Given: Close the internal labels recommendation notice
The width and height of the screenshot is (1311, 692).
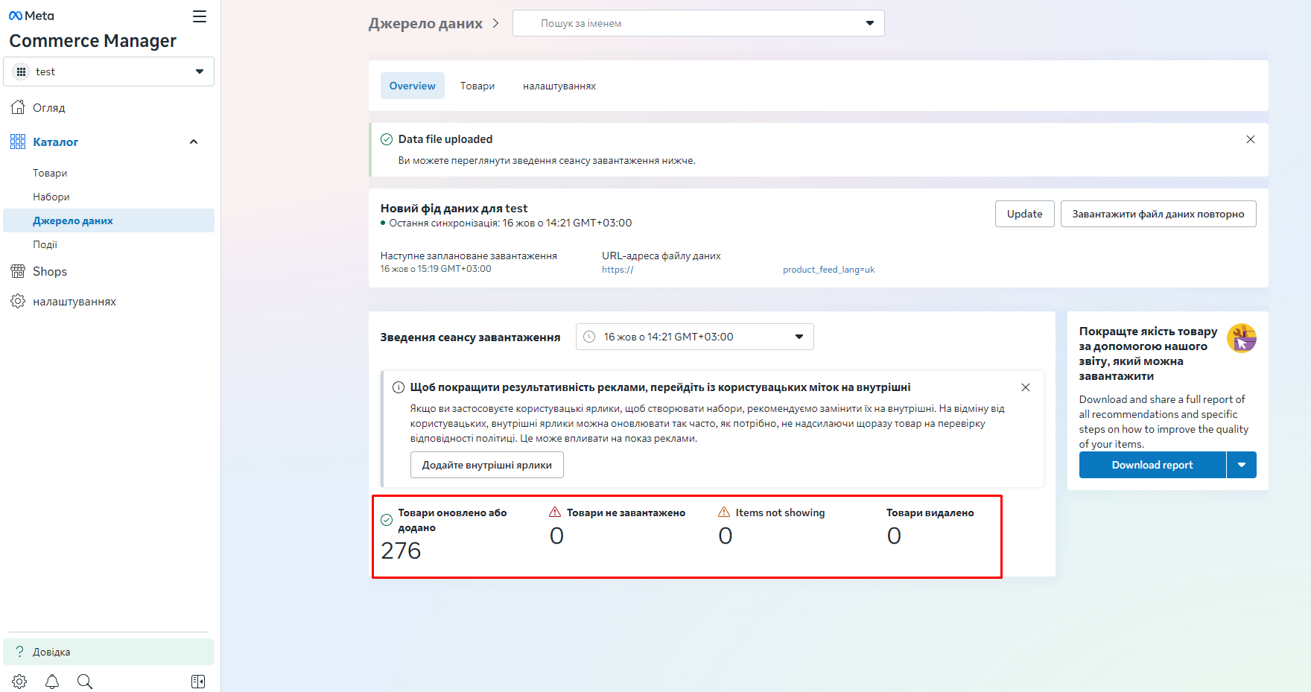Looking at the screenshot, I should (1026, 387).
